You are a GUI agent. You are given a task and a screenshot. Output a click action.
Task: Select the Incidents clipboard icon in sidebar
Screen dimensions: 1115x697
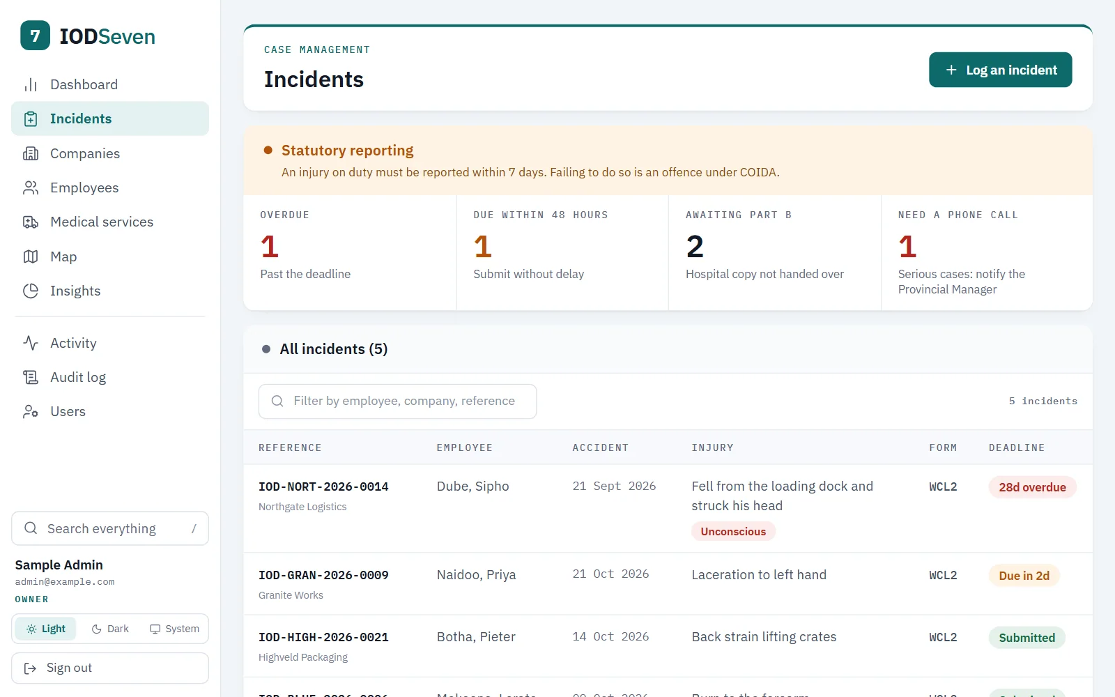pyautogui.click(x=31, y=119)
